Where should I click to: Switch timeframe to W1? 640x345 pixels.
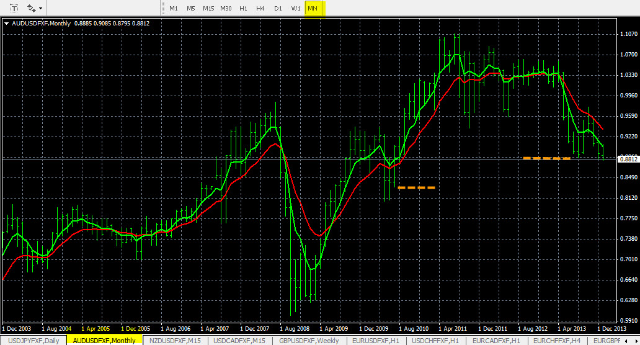(296, 8)
